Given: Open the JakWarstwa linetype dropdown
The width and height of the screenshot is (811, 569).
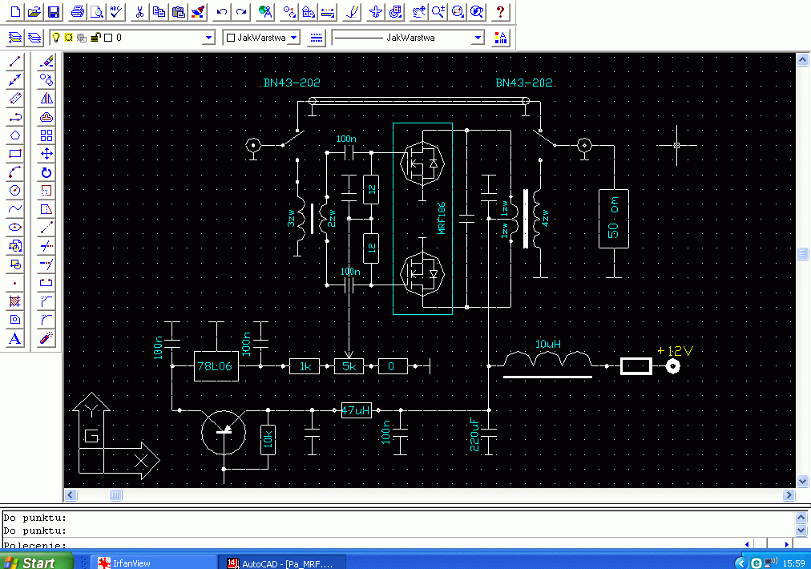Looking at the screenshot, I should pos(478,38).
